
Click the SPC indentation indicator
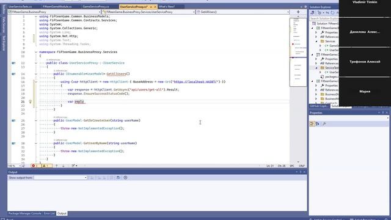pos(292,166)
